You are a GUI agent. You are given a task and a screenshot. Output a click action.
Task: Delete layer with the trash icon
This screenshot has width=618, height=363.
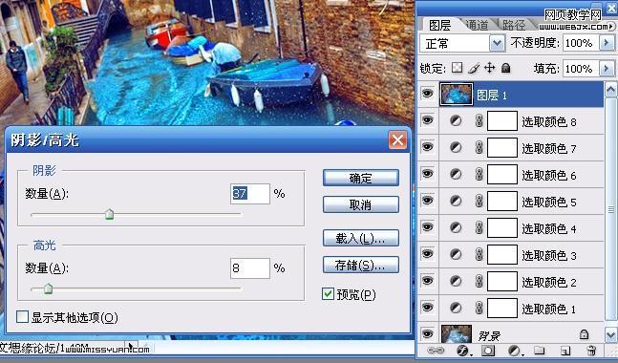point(591,350)
